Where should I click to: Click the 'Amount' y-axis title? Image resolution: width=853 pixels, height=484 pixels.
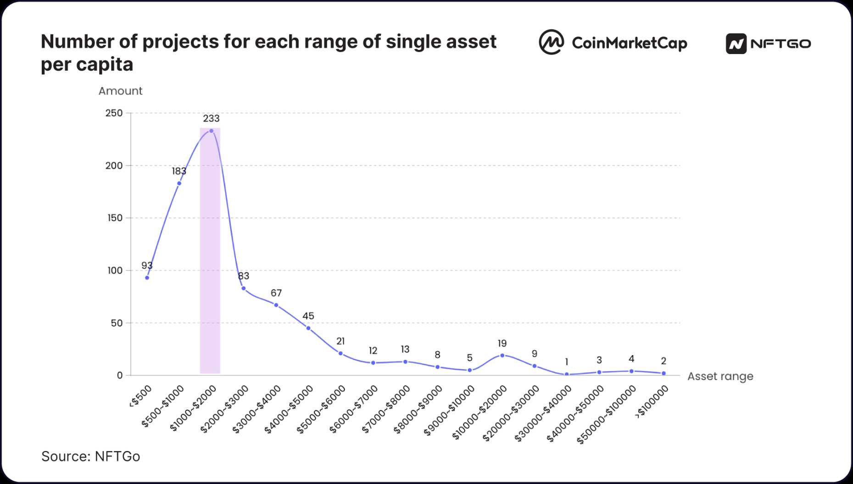click(120, 91)
